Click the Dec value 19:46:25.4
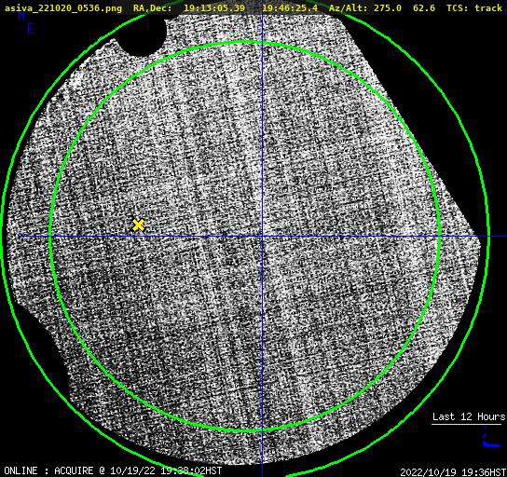Viewport: 507px width, 477px height. click(290, 8)
